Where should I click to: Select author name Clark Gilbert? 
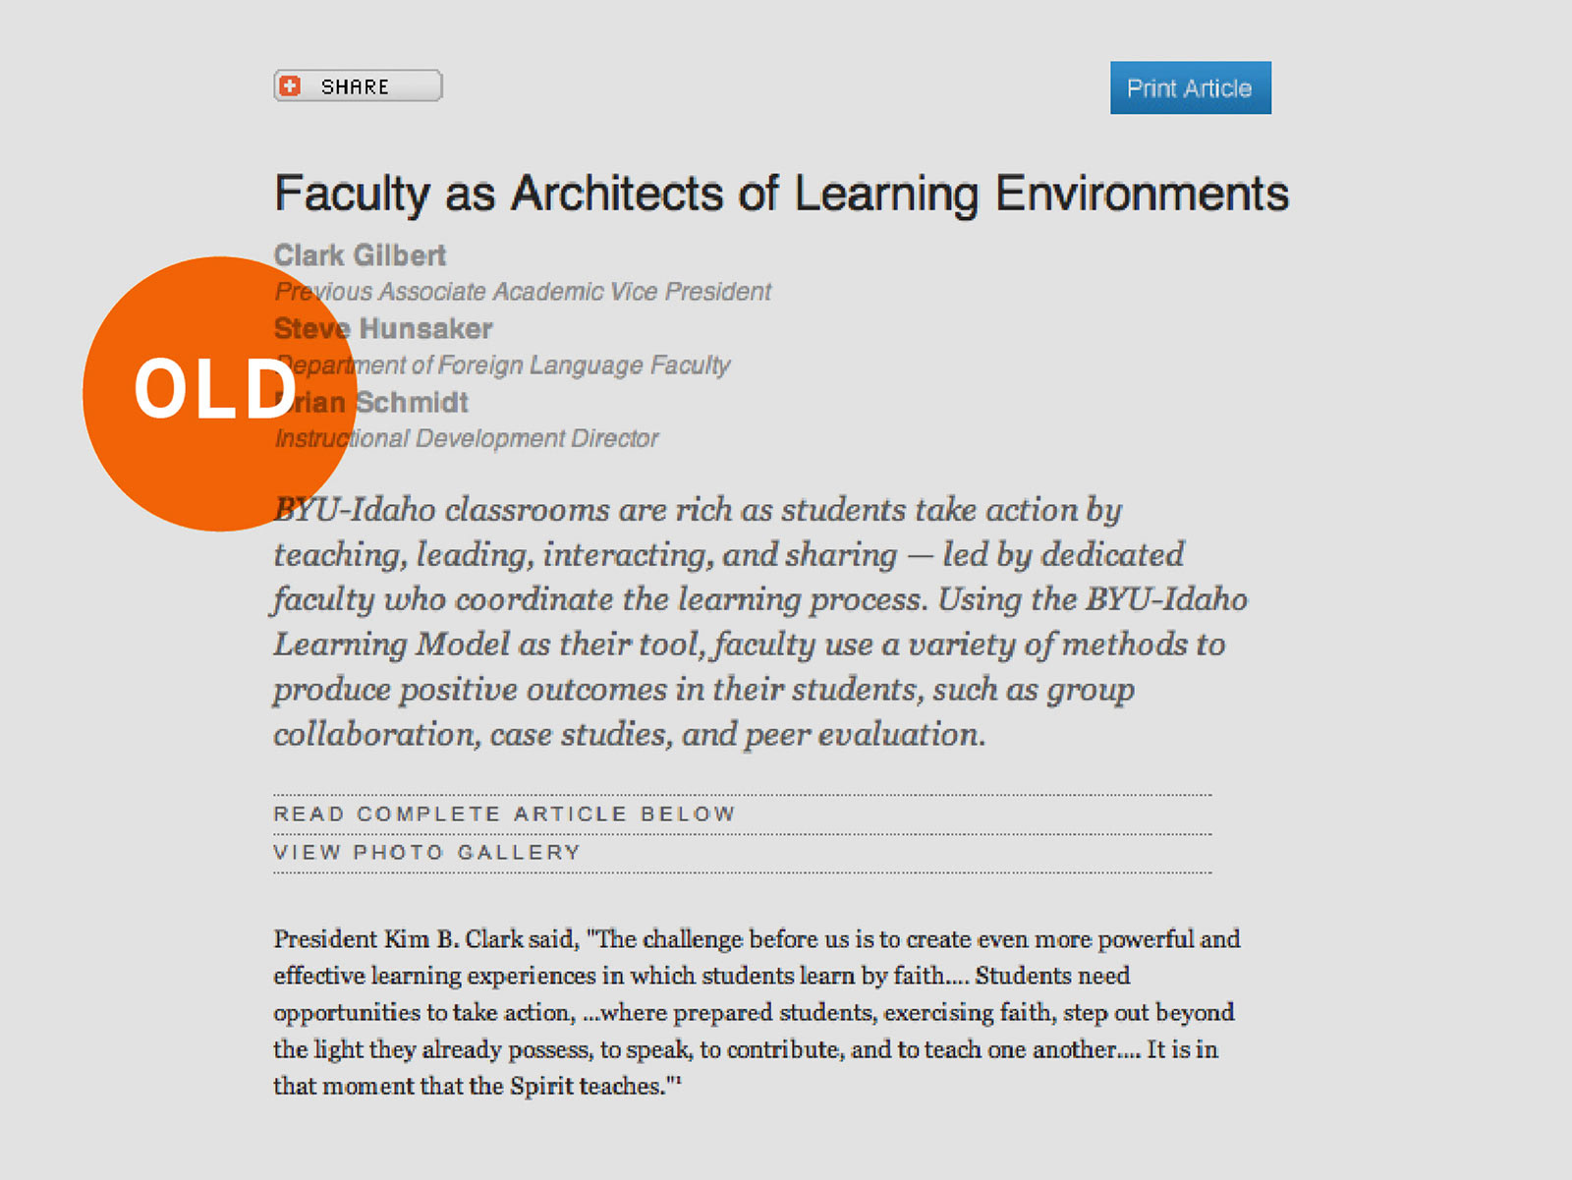click(360, 255)
